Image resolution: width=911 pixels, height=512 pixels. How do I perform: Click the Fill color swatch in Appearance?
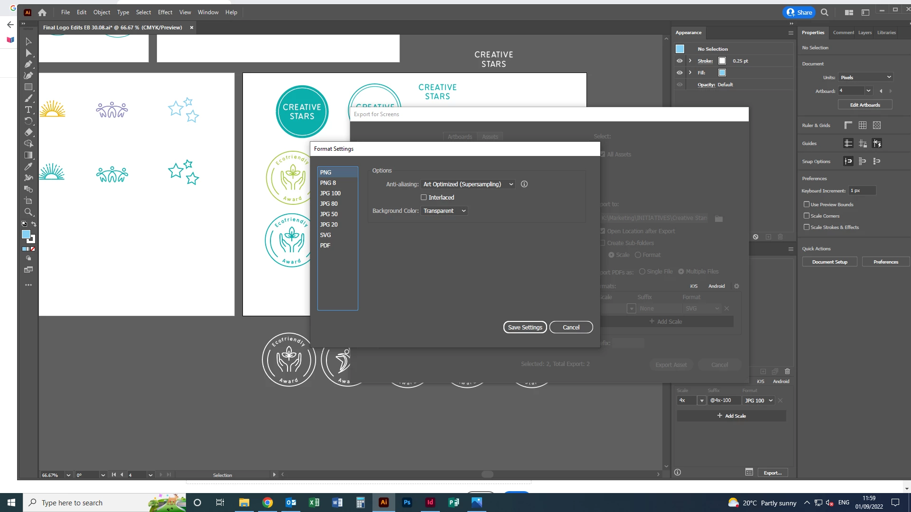click(x=722, y=73)
